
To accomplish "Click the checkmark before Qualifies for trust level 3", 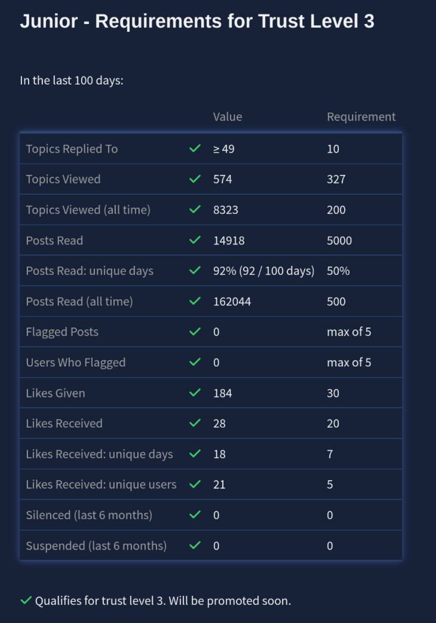I will [x=26, y=600].
